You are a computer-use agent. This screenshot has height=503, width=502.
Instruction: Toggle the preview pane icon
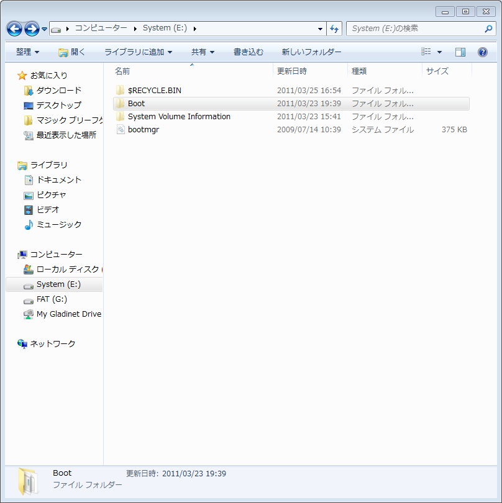point(460,52)
